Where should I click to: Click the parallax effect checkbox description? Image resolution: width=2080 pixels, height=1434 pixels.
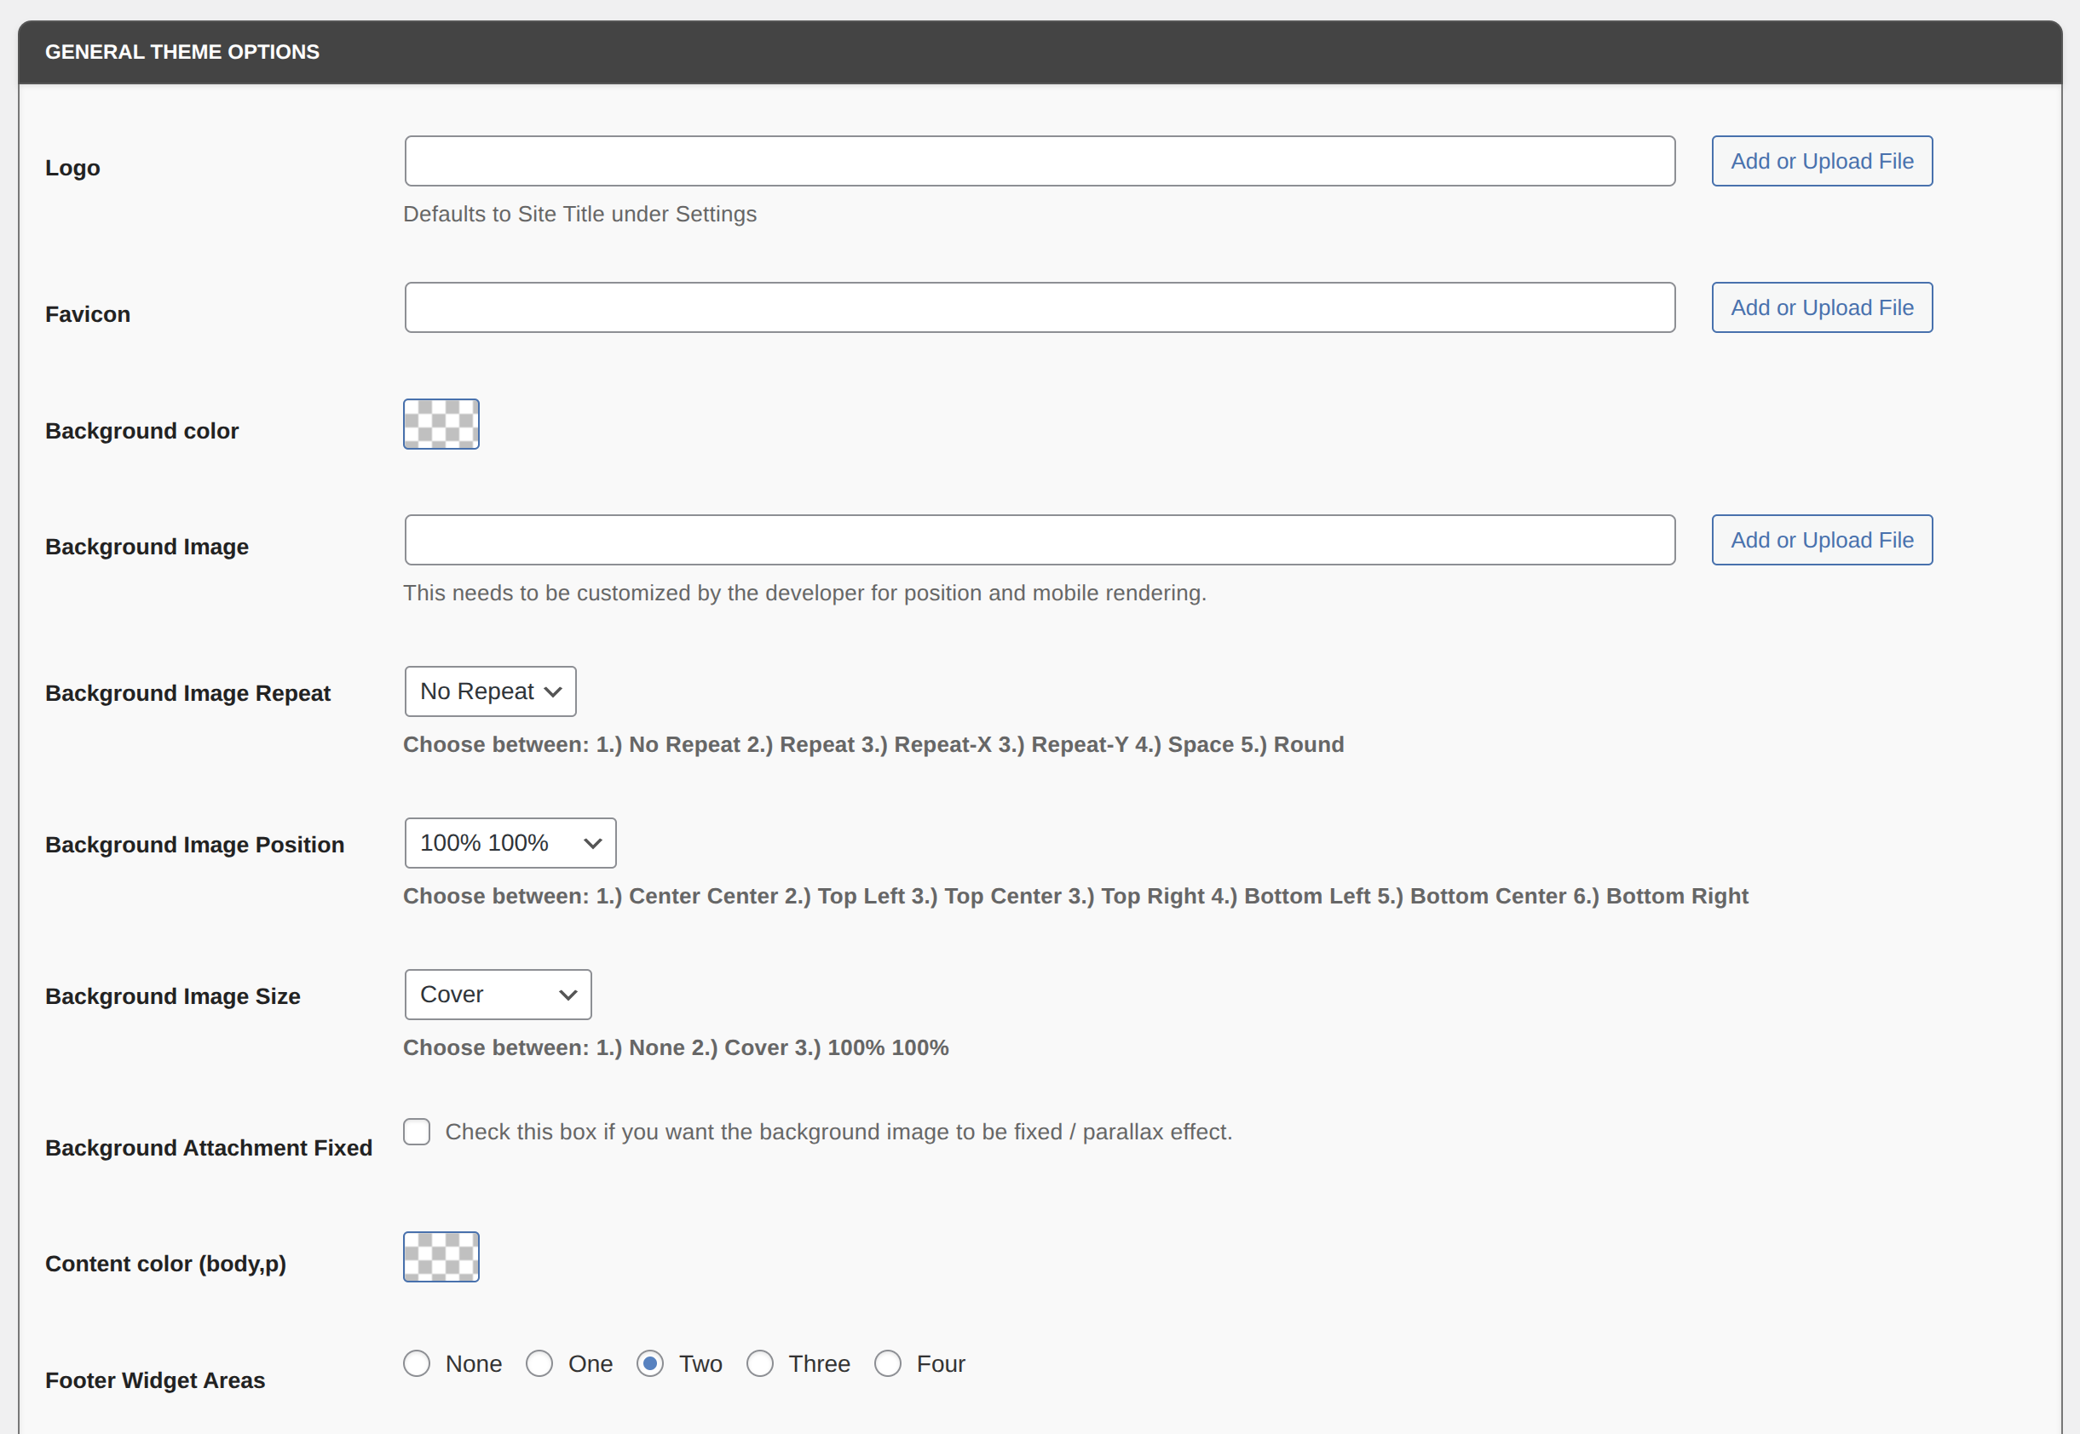click(838, 1131)
